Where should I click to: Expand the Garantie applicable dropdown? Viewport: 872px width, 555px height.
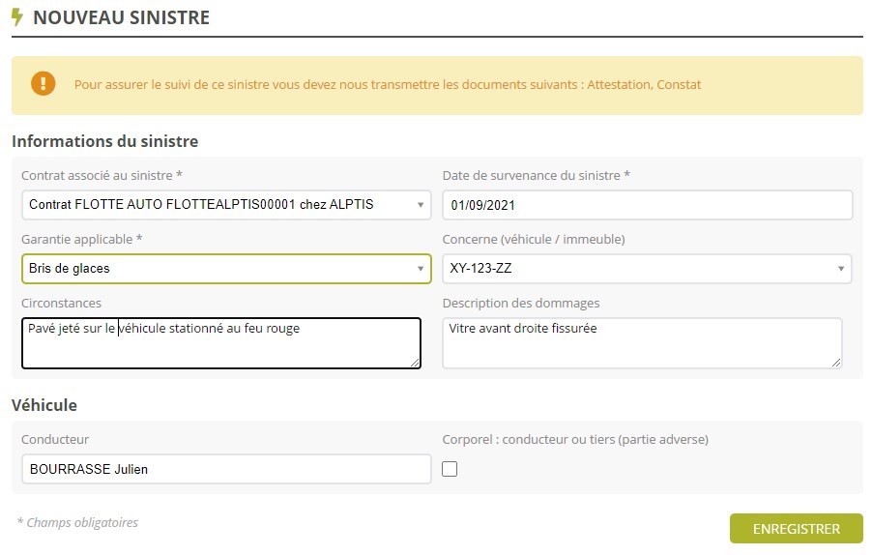(226, 269)
